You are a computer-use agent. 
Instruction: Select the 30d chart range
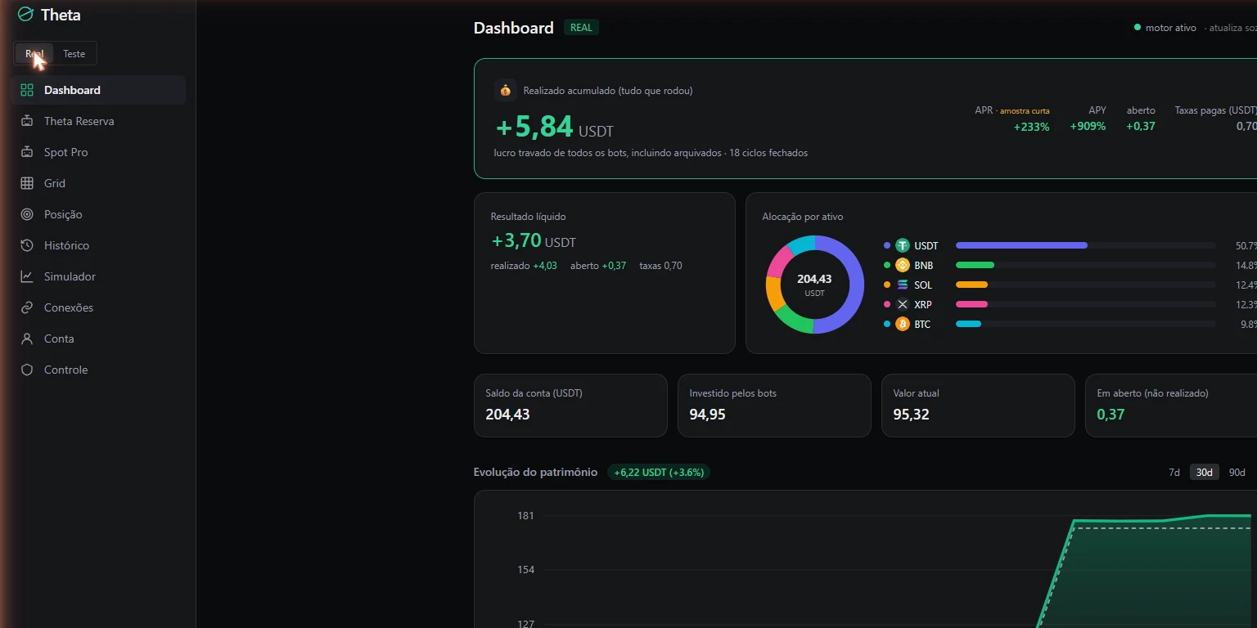click(1205, 473)
